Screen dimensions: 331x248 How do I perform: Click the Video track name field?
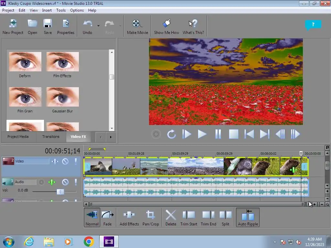coord(32,161)
